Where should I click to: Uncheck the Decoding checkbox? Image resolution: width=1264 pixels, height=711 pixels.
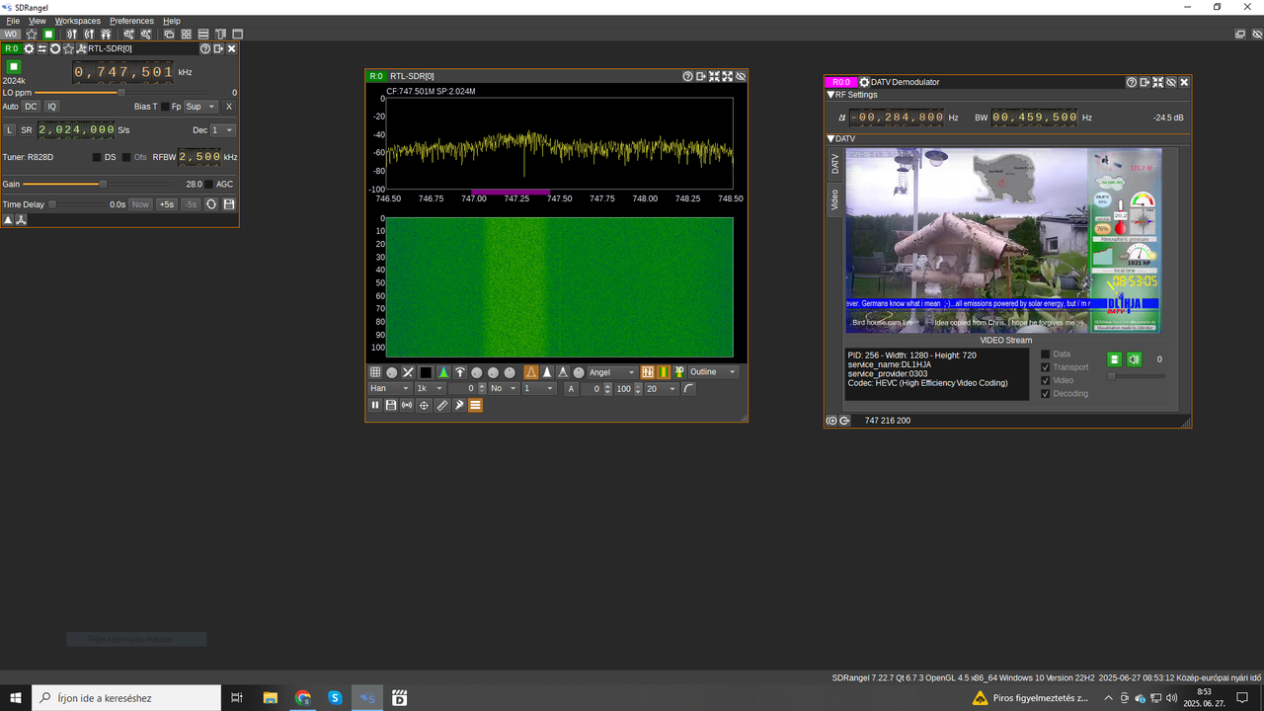pos(1047,393)
